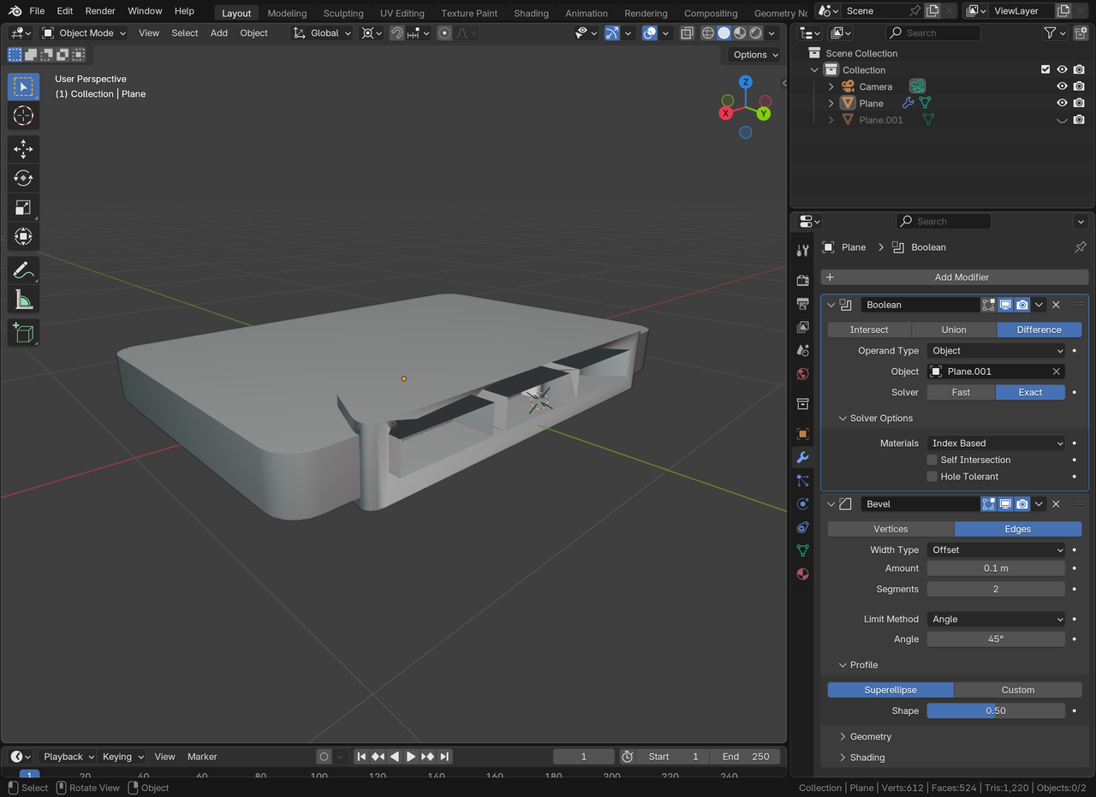Toggle viewport visibility of Plane object
This screenshot has height=797, width=1096.
click(1062, 103)
